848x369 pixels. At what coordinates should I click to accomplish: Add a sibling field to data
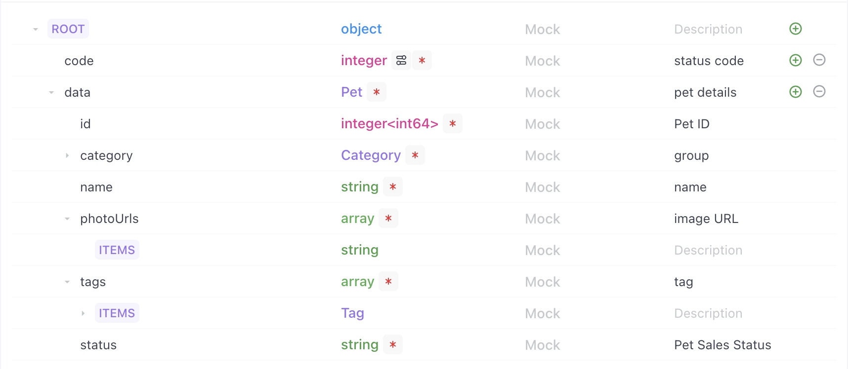795,92
